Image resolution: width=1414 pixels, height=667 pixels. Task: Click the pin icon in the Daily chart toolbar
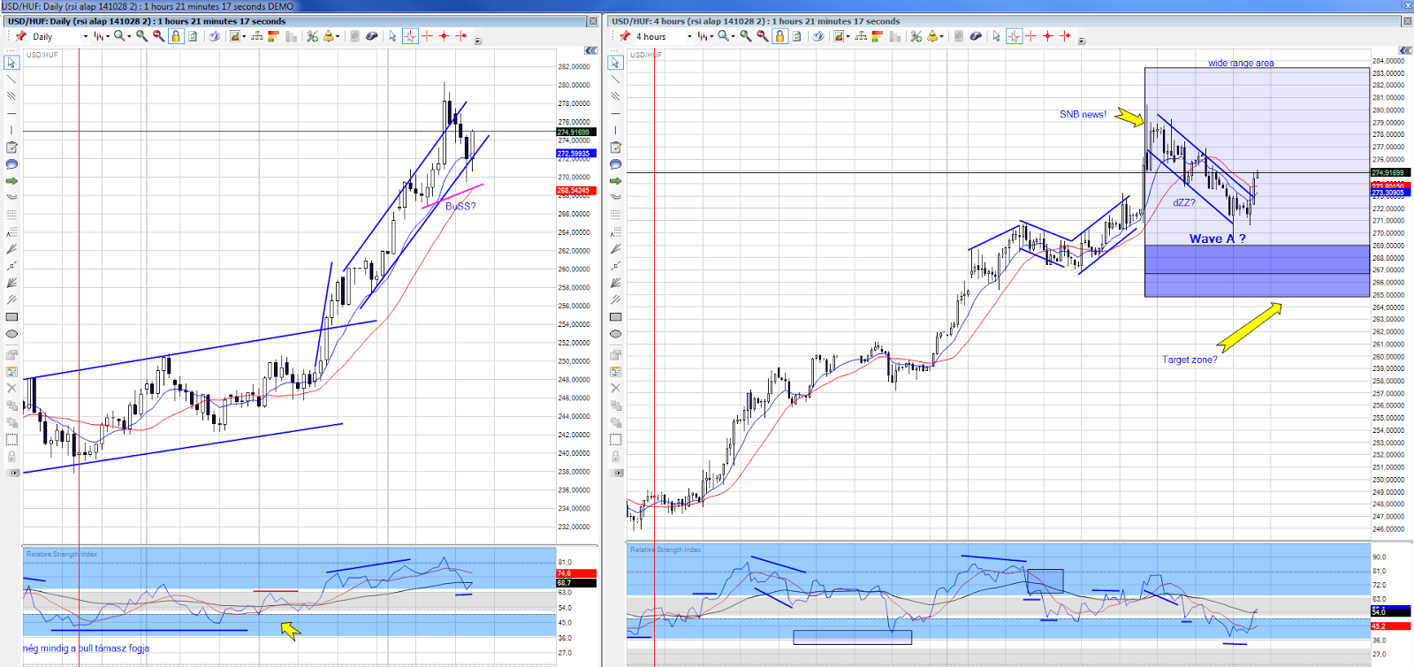click(x=21, y=36)
